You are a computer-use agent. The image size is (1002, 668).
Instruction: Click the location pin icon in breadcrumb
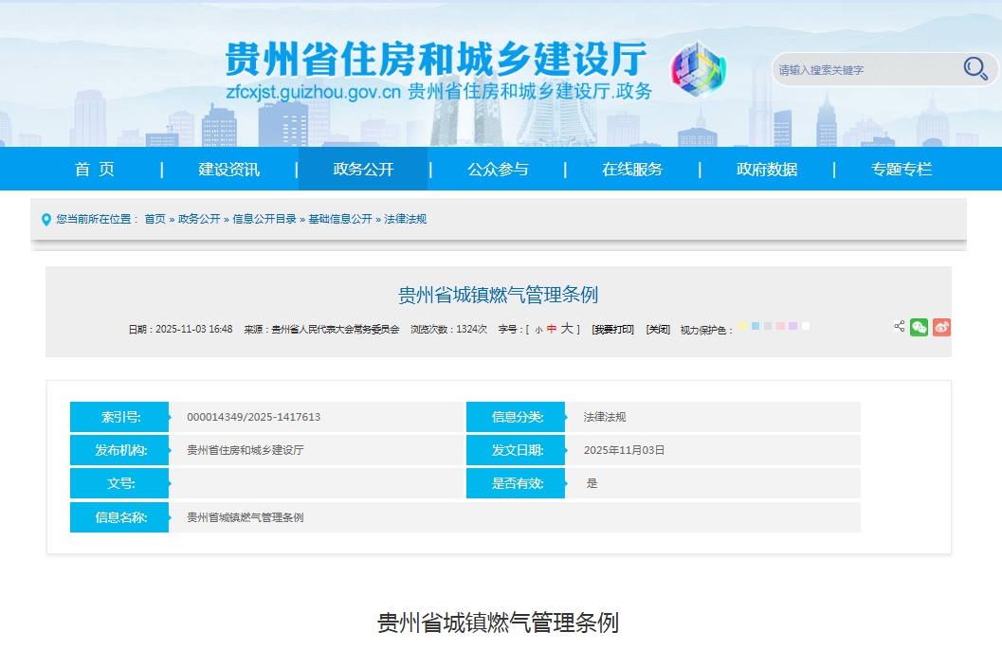46,220
